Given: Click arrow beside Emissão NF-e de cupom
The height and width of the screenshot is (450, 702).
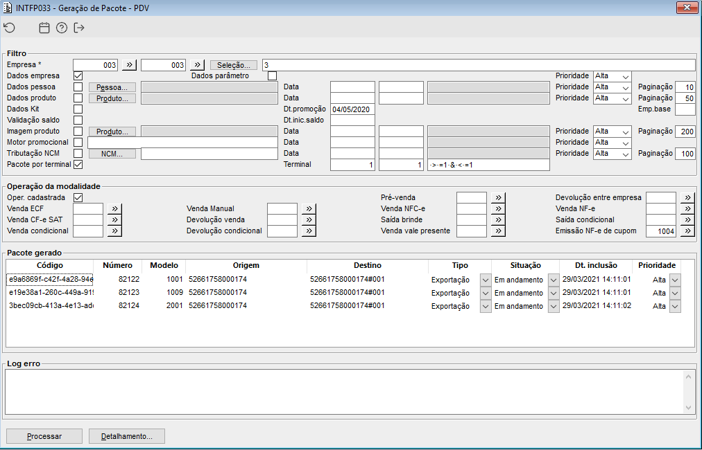Looking at the screenshot, I should click(x=687, y=231).
